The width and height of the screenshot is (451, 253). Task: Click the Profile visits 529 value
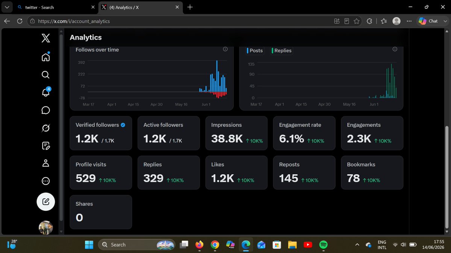click(x=86, y=178)
